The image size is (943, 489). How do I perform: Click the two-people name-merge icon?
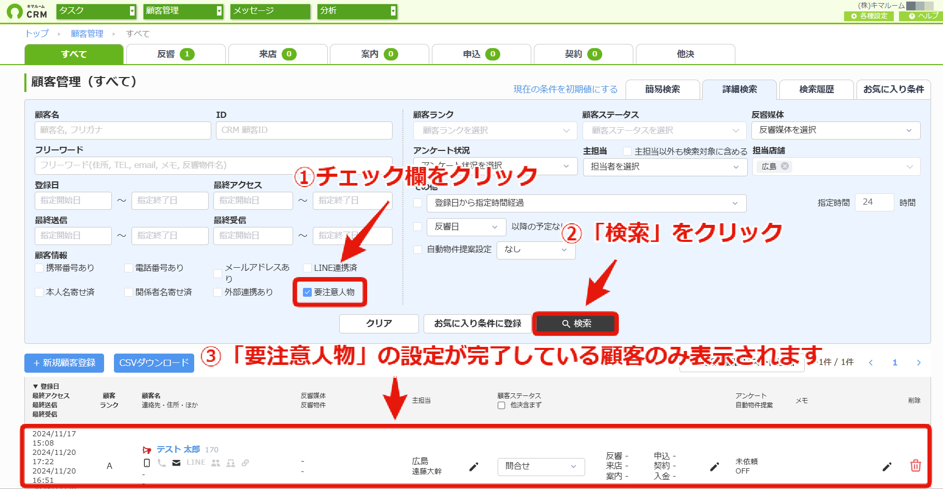[x=215, y=463]
